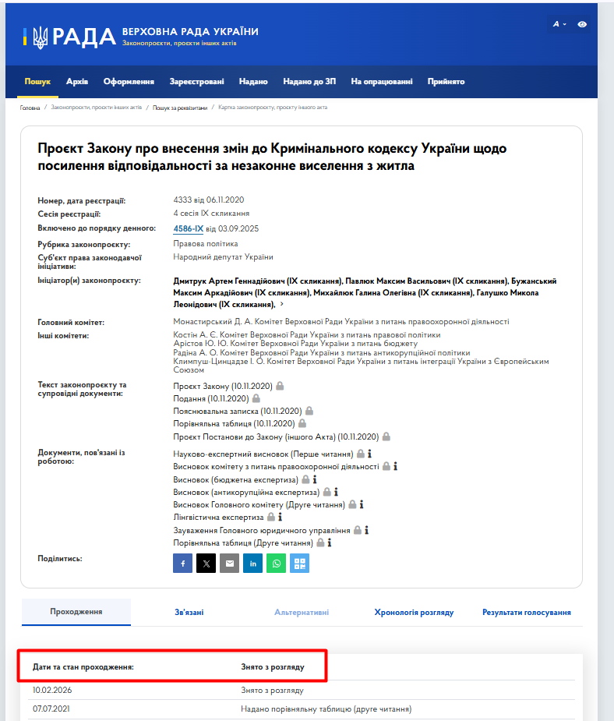
Task: Click lock icon beside Проєкт Постанови
Action: 386,436
